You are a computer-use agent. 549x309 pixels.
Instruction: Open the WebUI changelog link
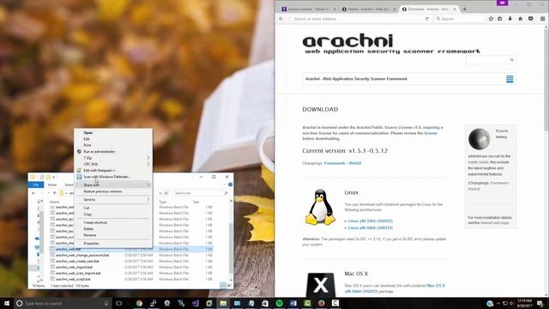(x=355, y=163)
